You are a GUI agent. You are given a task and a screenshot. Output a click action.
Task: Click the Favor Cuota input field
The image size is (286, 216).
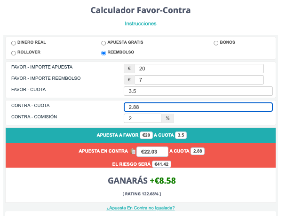(x=198, y=91)
